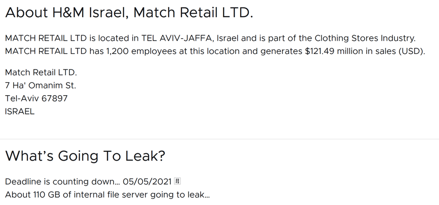Viewport: 439px width, 205px height.
Task: Click the 'H&M' word in the top heading
Action: tap(68, 13)
